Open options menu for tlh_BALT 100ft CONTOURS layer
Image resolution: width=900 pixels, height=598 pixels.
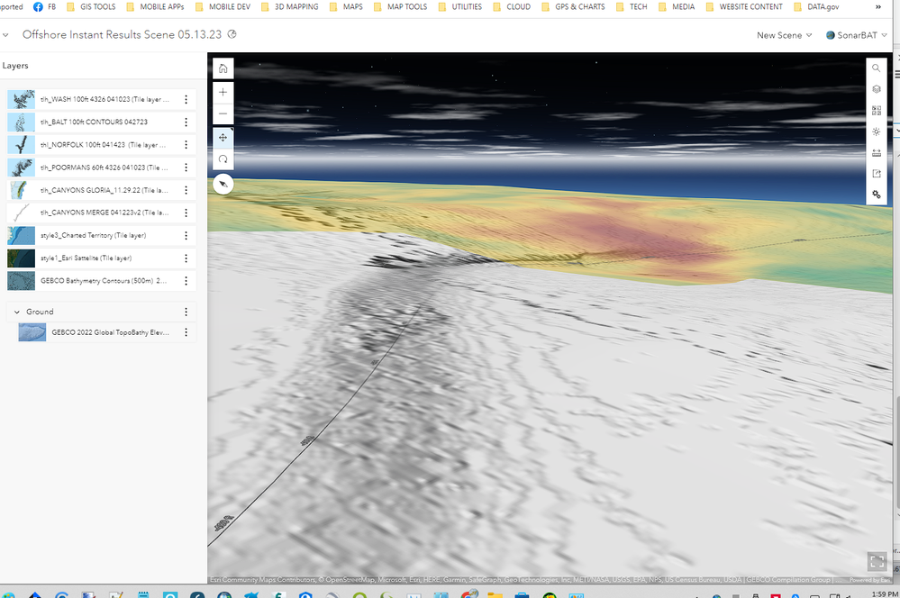point(186,122)
